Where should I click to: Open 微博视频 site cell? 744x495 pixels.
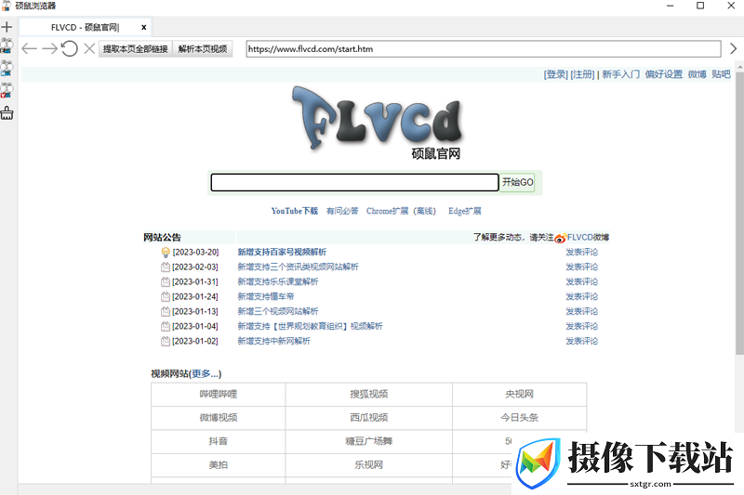click(219, 418)
